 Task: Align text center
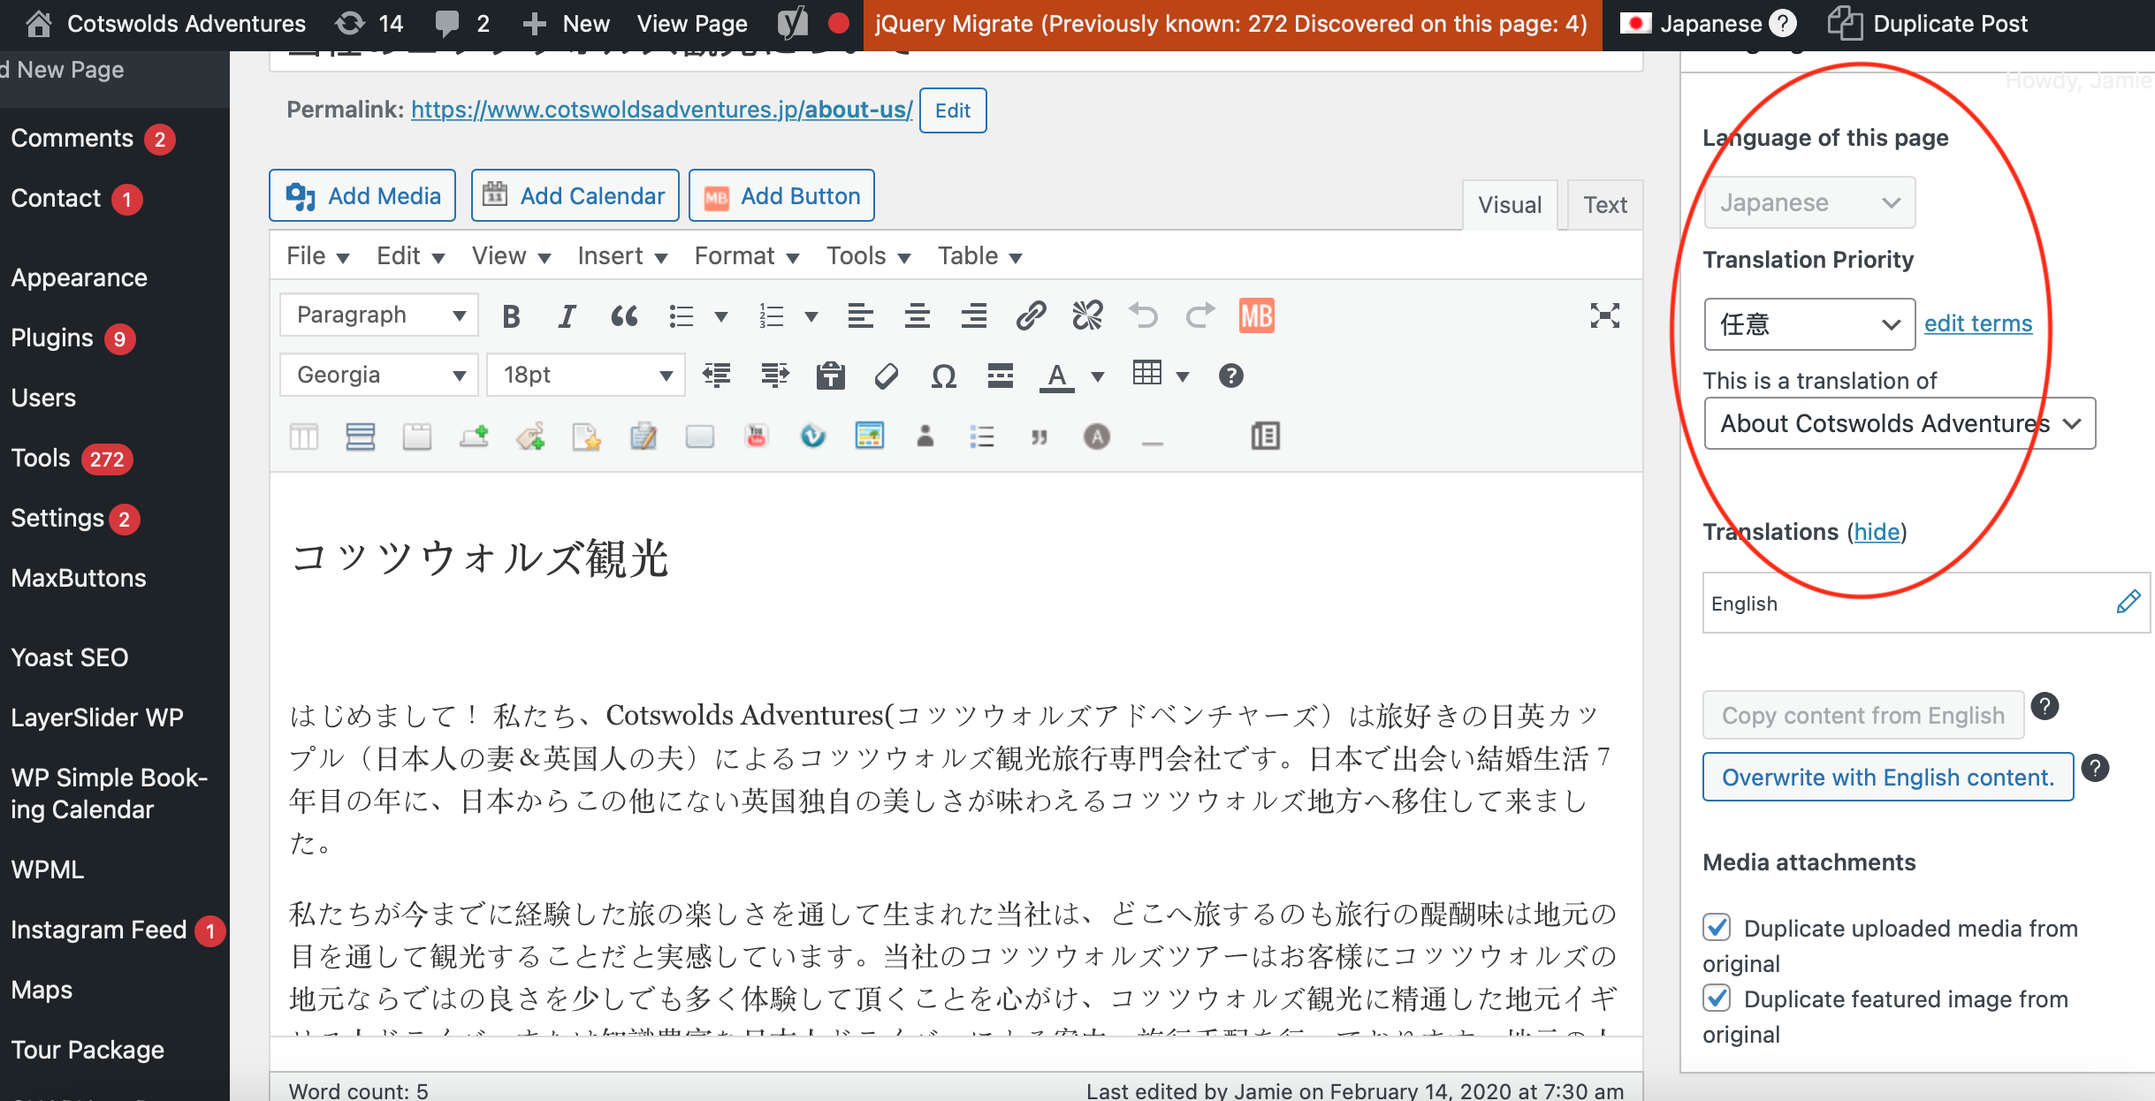[917, 315]
